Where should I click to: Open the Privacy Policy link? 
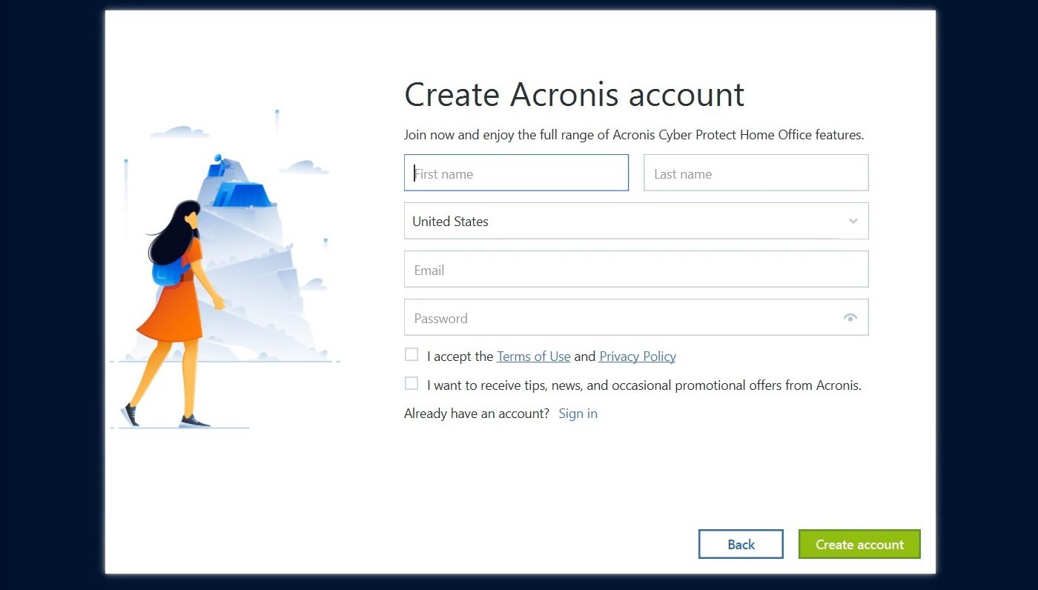[x=637, y=357]
